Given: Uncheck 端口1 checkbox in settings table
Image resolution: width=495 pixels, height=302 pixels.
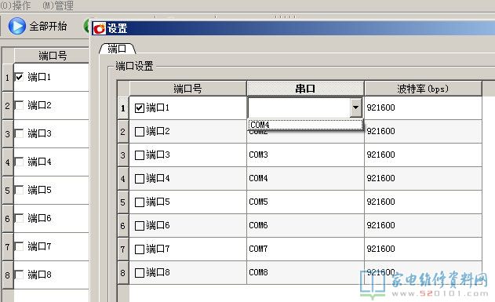Looking at the screenshot, I should (139, 108).
